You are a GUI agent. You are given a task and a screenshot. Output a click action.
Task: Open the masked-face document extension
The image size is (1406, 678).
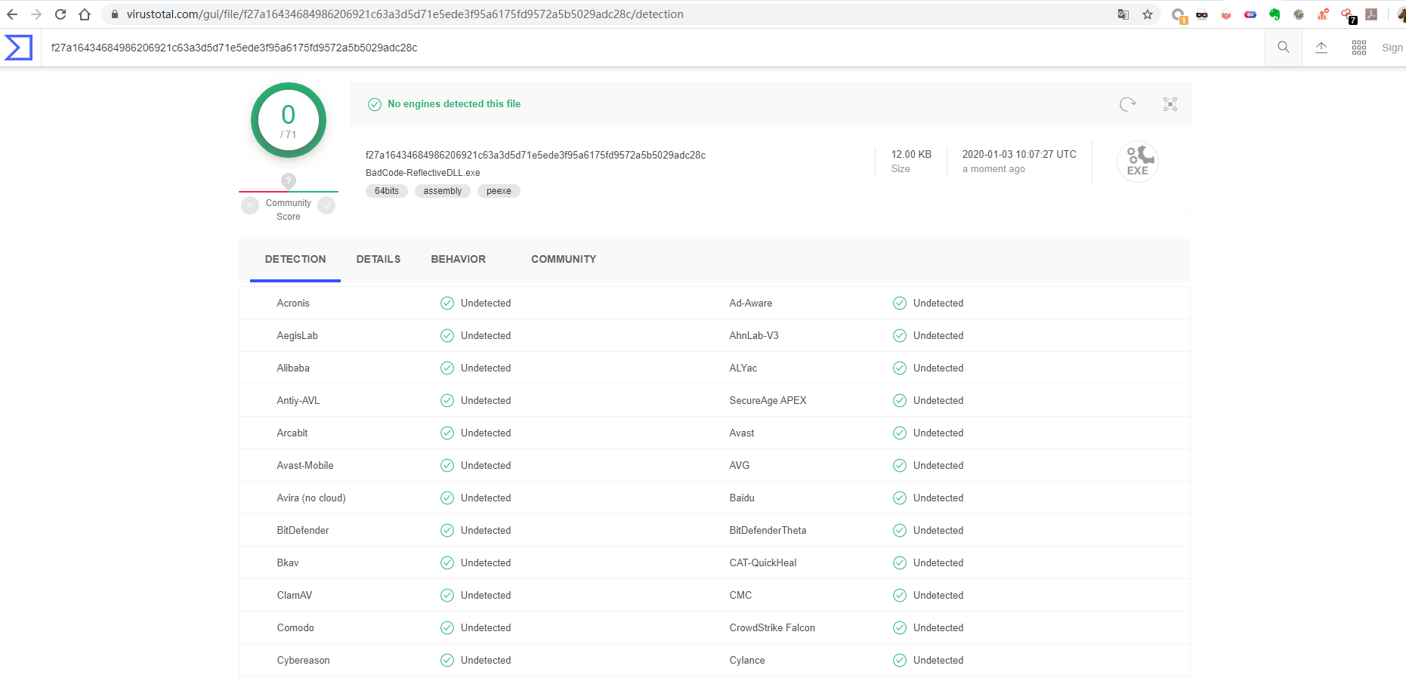point(1202,14)
